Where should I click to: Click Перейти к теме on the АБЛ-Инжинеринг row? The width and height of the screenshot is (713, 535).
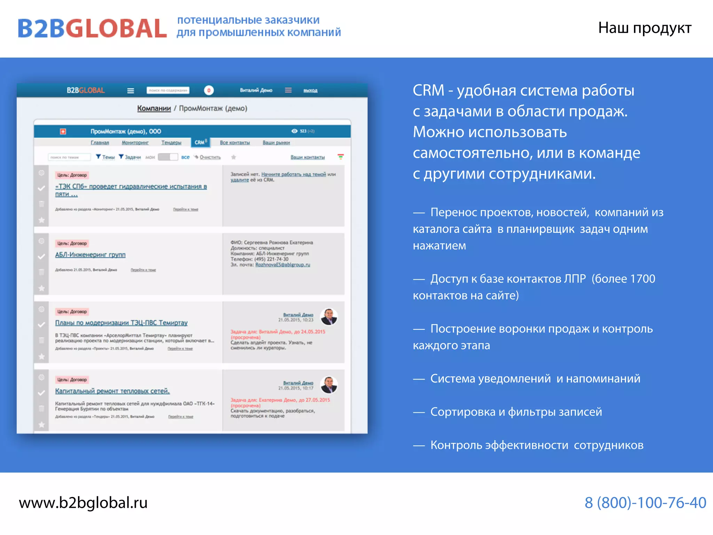tap(143, 270)
